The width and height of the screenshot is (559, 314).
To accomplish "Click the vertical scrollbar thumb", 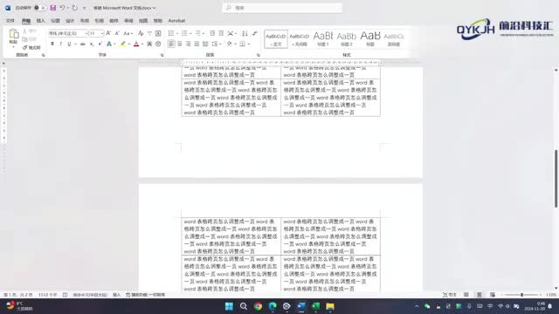I will 556,178.
